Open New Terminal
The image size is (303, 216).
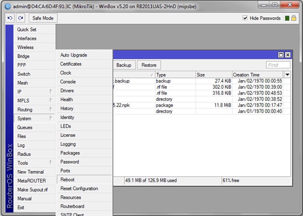tap(34, 172)
